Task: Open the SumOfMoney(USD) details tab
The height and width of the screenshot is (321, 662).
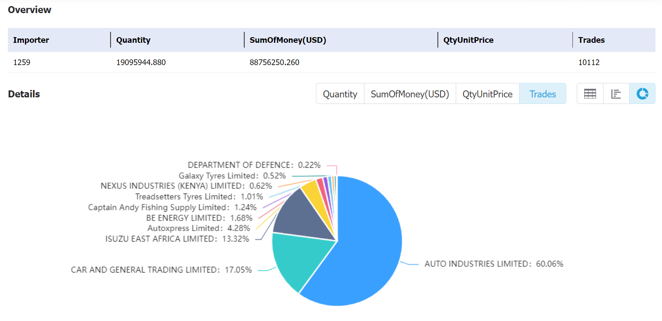Action: point(410,94)
